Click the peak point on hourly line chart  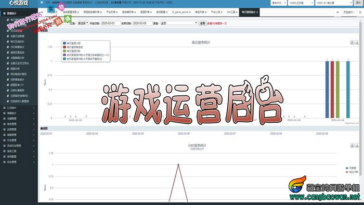pyautogui.click(x=178, y=164)
